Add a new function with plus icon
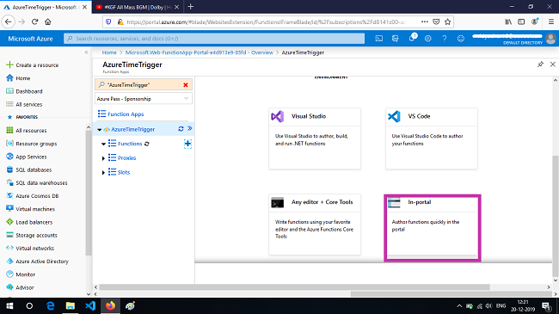Screen dimensions: 559x314 [187, 144]
